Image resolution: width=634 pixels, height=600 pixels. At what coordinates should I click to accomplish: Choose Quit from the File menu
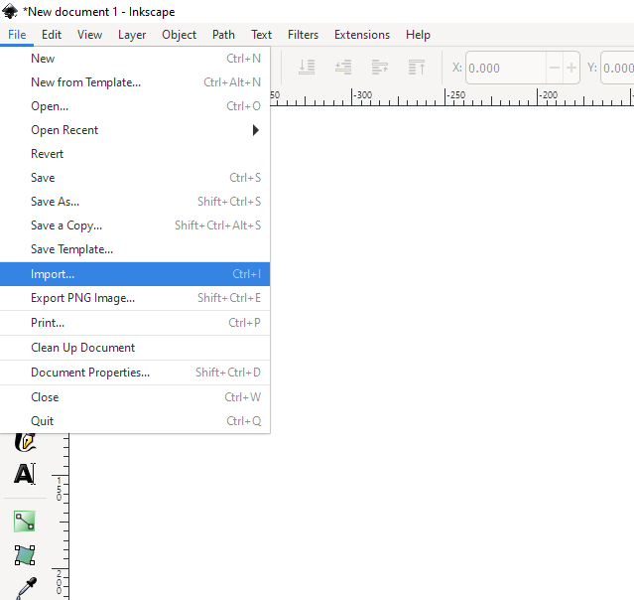point(135,421)
